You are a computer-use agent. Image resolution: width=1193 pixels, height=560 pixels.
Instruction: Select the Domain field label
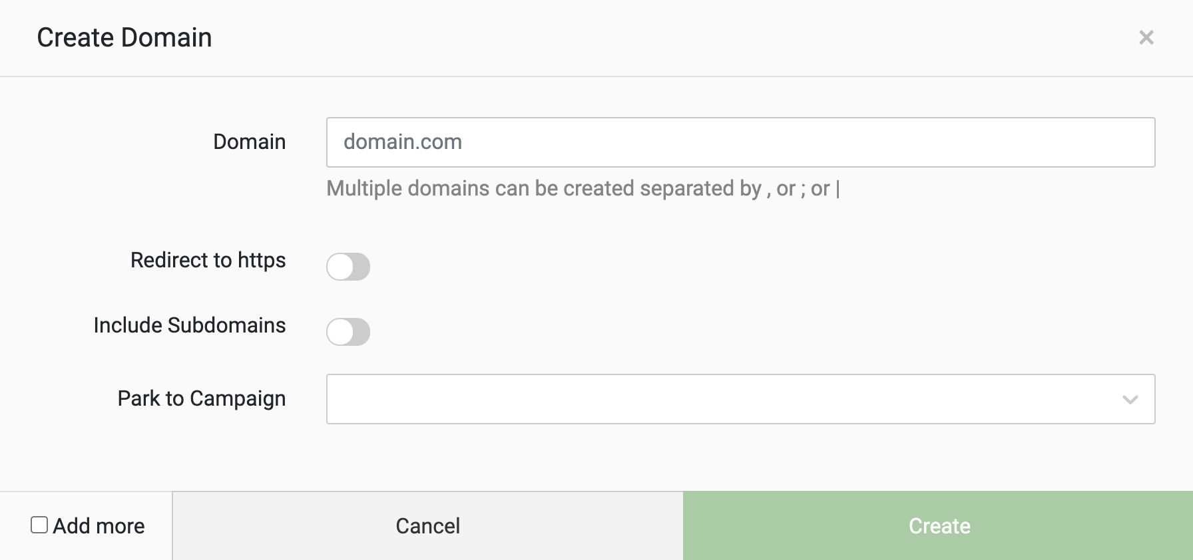[249, 142]
